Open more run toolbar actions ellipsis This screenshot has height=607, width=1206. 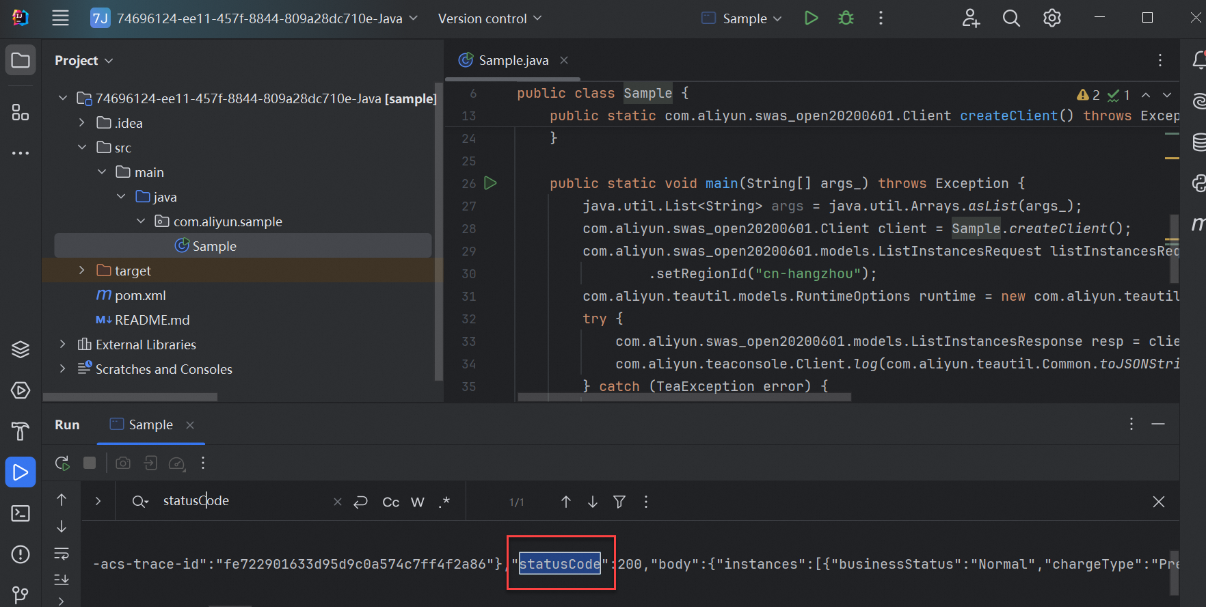click(x=203, y=463)
